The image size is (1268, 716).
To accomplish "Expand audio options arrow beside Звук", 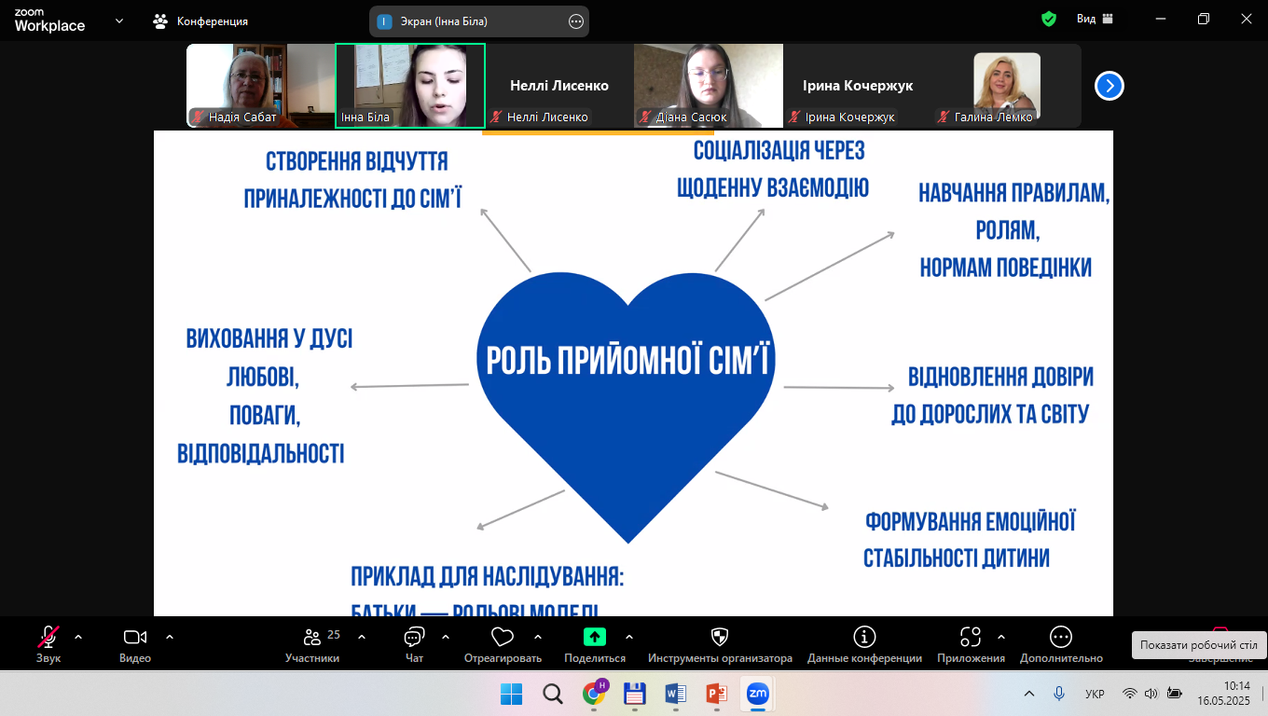I will [78, 638].
